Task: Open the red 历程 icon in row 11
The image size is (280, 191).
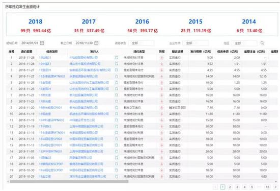Action: point(161,120)
